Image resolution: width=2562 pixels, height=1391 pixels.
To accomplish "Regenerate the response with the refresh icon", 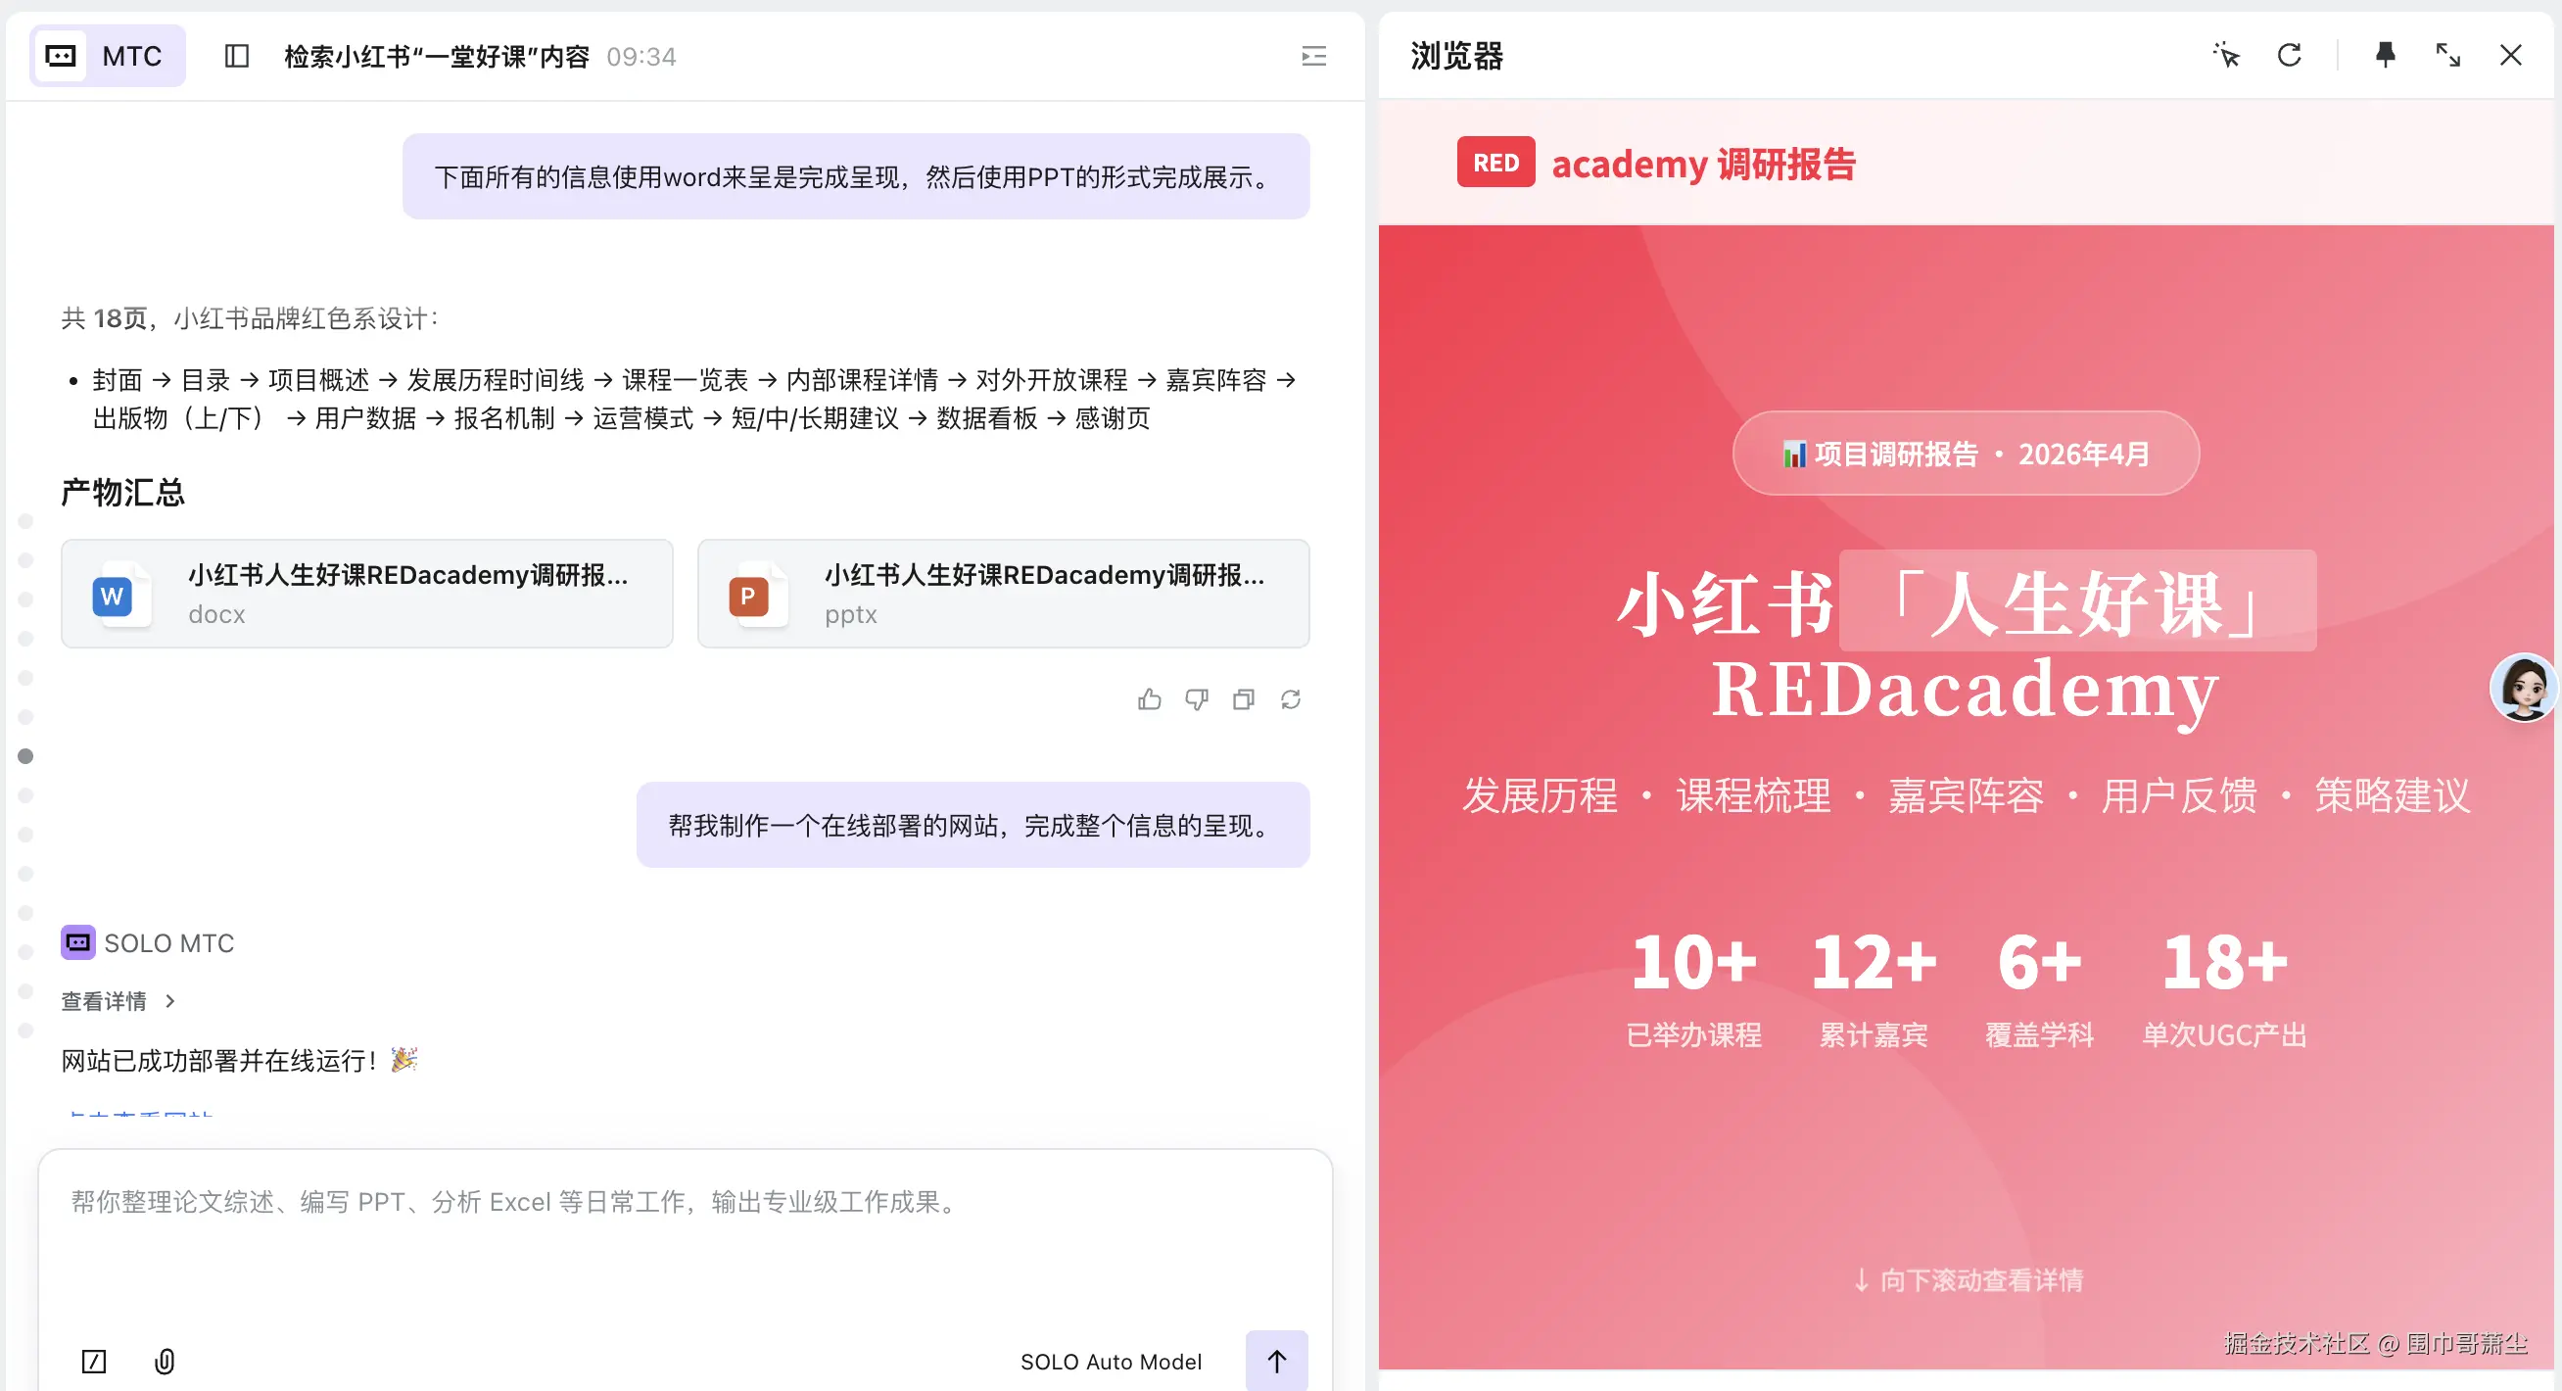I will coord(1291,699).
